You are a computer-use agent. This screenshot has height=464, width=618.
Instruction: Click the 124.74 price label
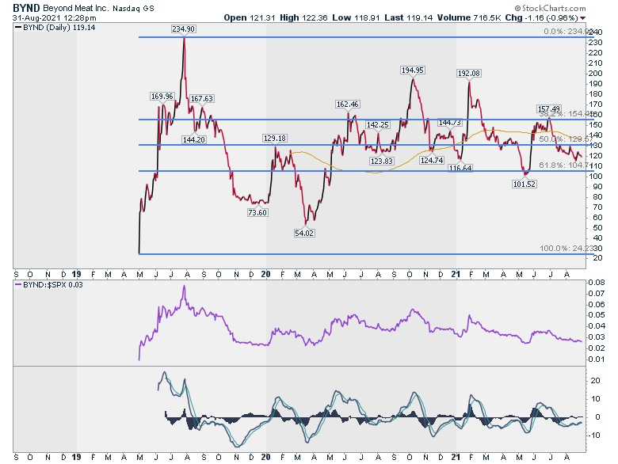(x=432, y=160)
